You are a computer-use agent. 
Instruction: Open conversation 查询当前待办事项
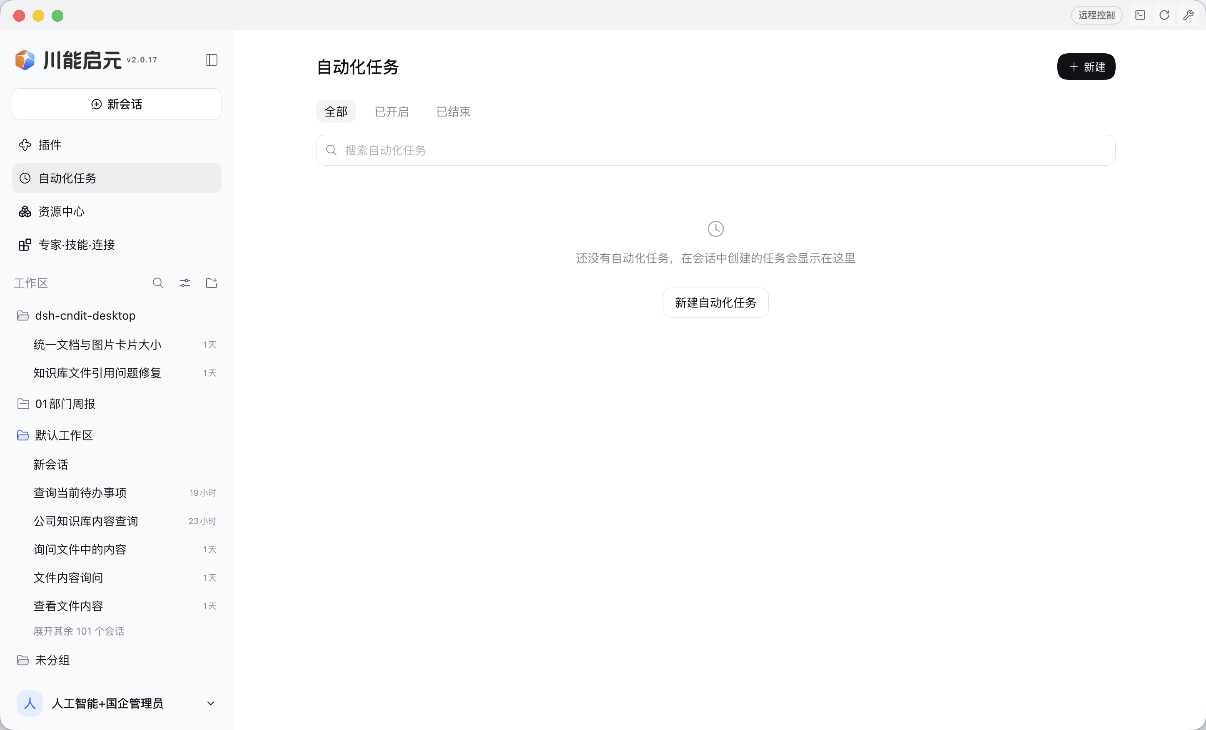pyautogui.click(x=117, y=493)
